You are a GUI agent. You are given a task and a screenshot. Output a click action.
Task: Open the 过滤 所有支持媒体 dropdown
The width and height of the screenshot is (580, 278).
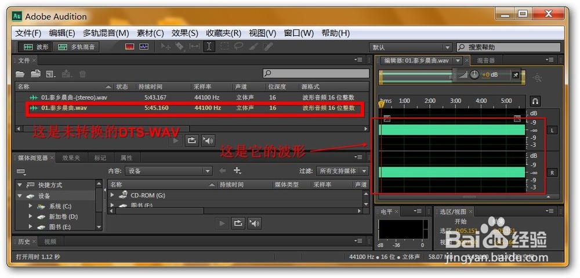pyautogui.click(x=342, y=171)
